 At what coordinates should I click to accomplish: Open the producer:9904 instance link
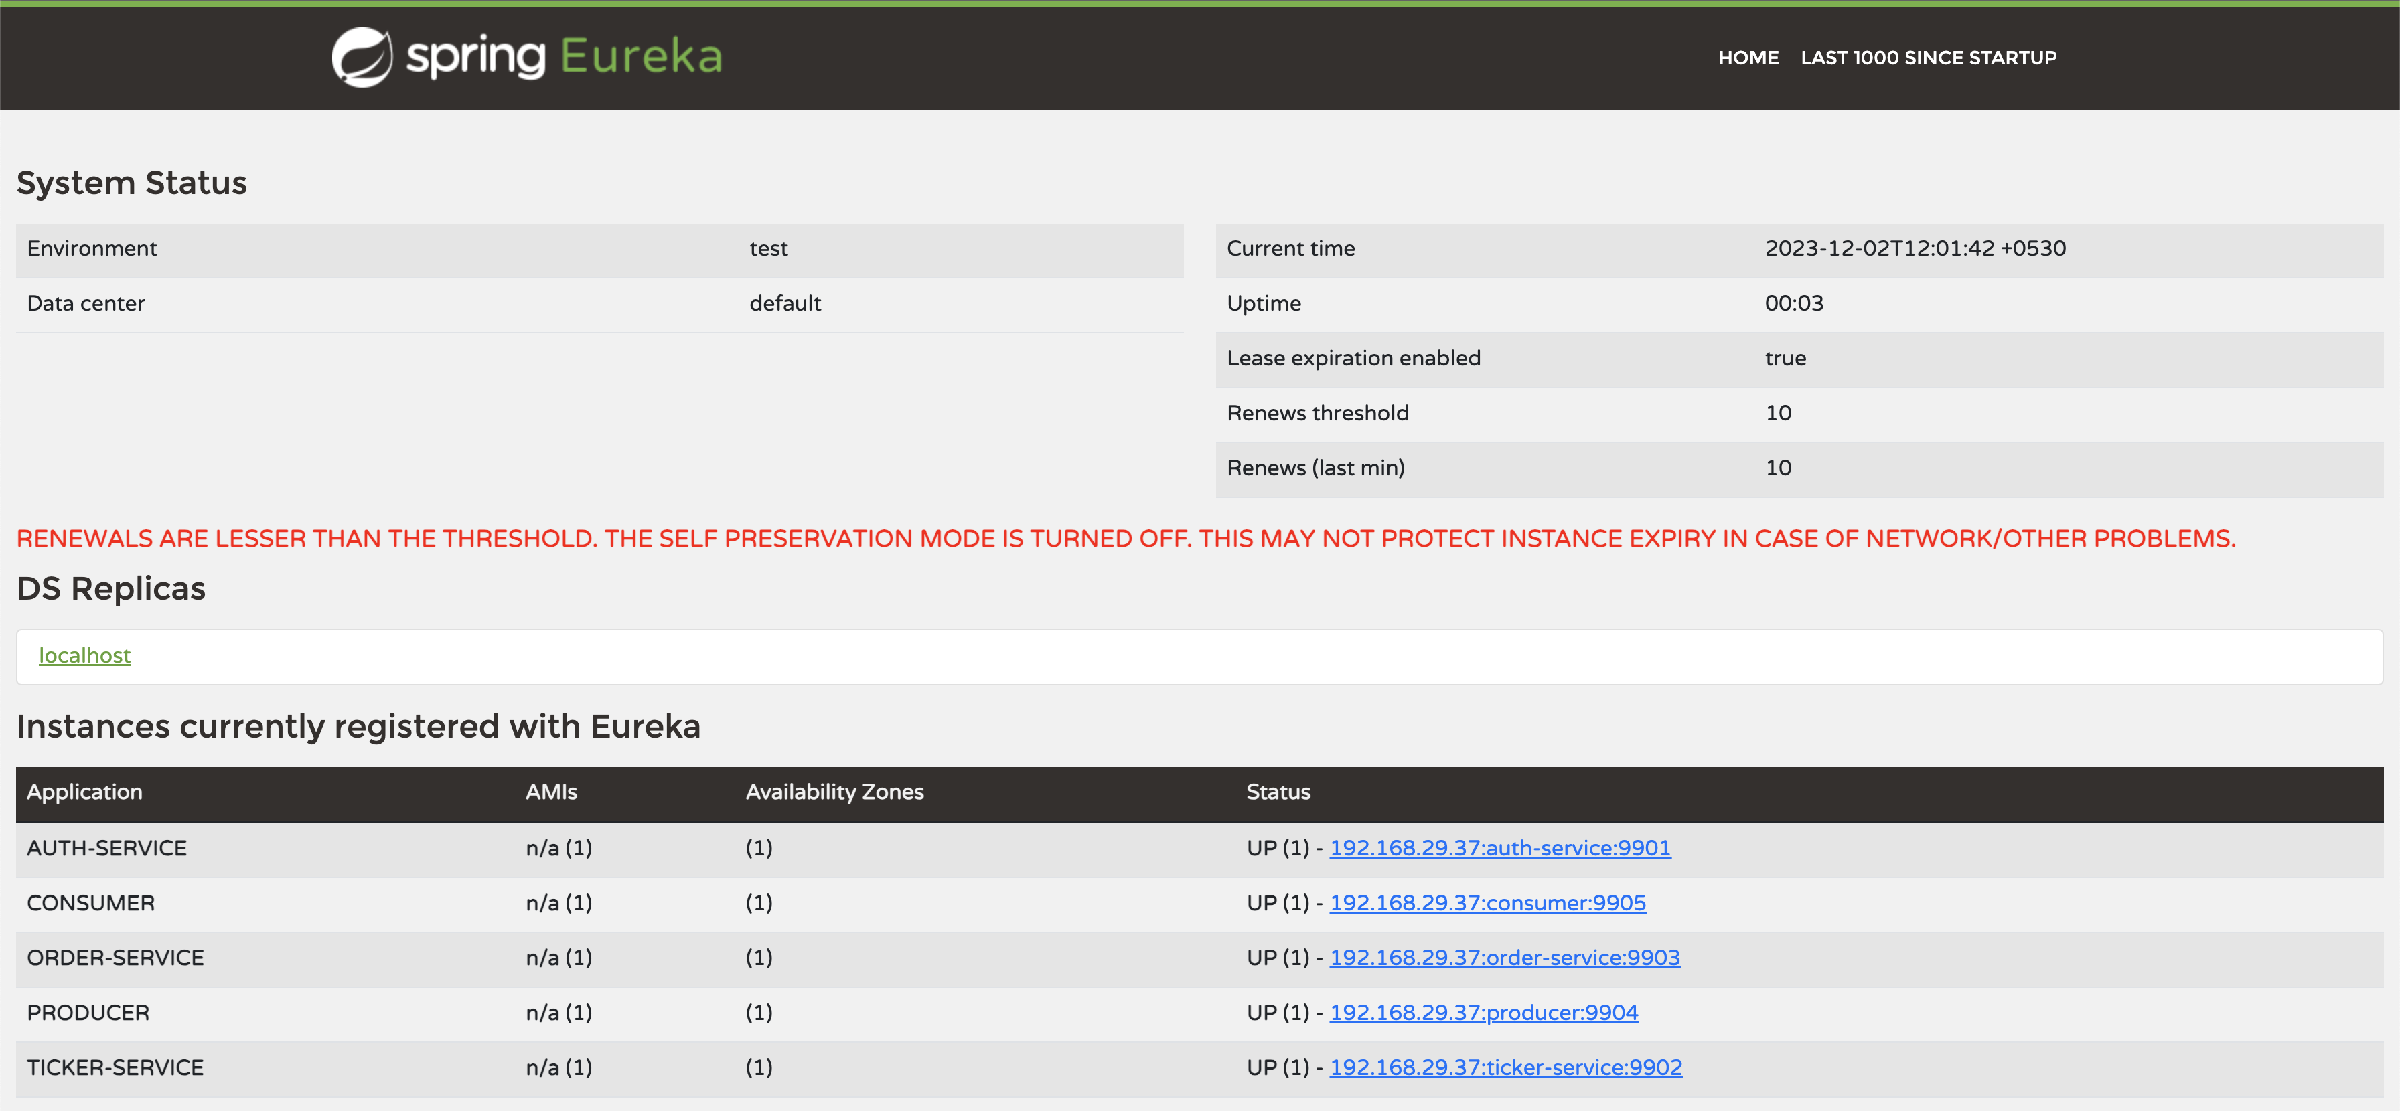click(1483, 1013)
